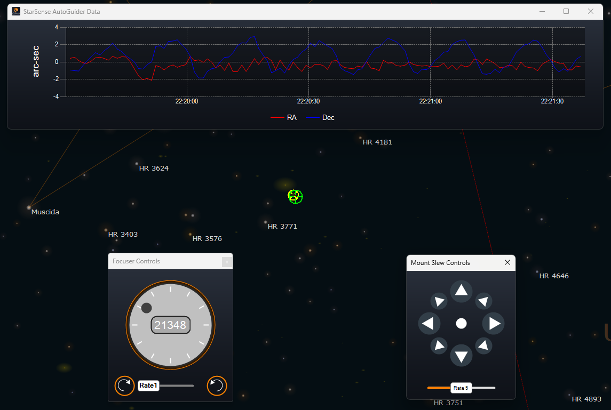
Task: Toggle the Dec series in chart legend
Action: [320, 118]
